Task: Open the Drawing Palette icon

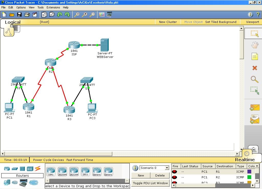Action: [102, 15]
